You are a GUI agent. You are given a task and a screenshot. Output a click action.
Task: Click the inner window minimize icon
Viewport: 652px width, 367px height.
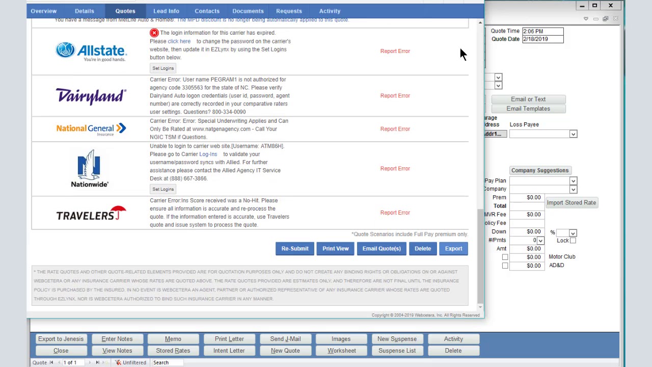click(595, 19)
